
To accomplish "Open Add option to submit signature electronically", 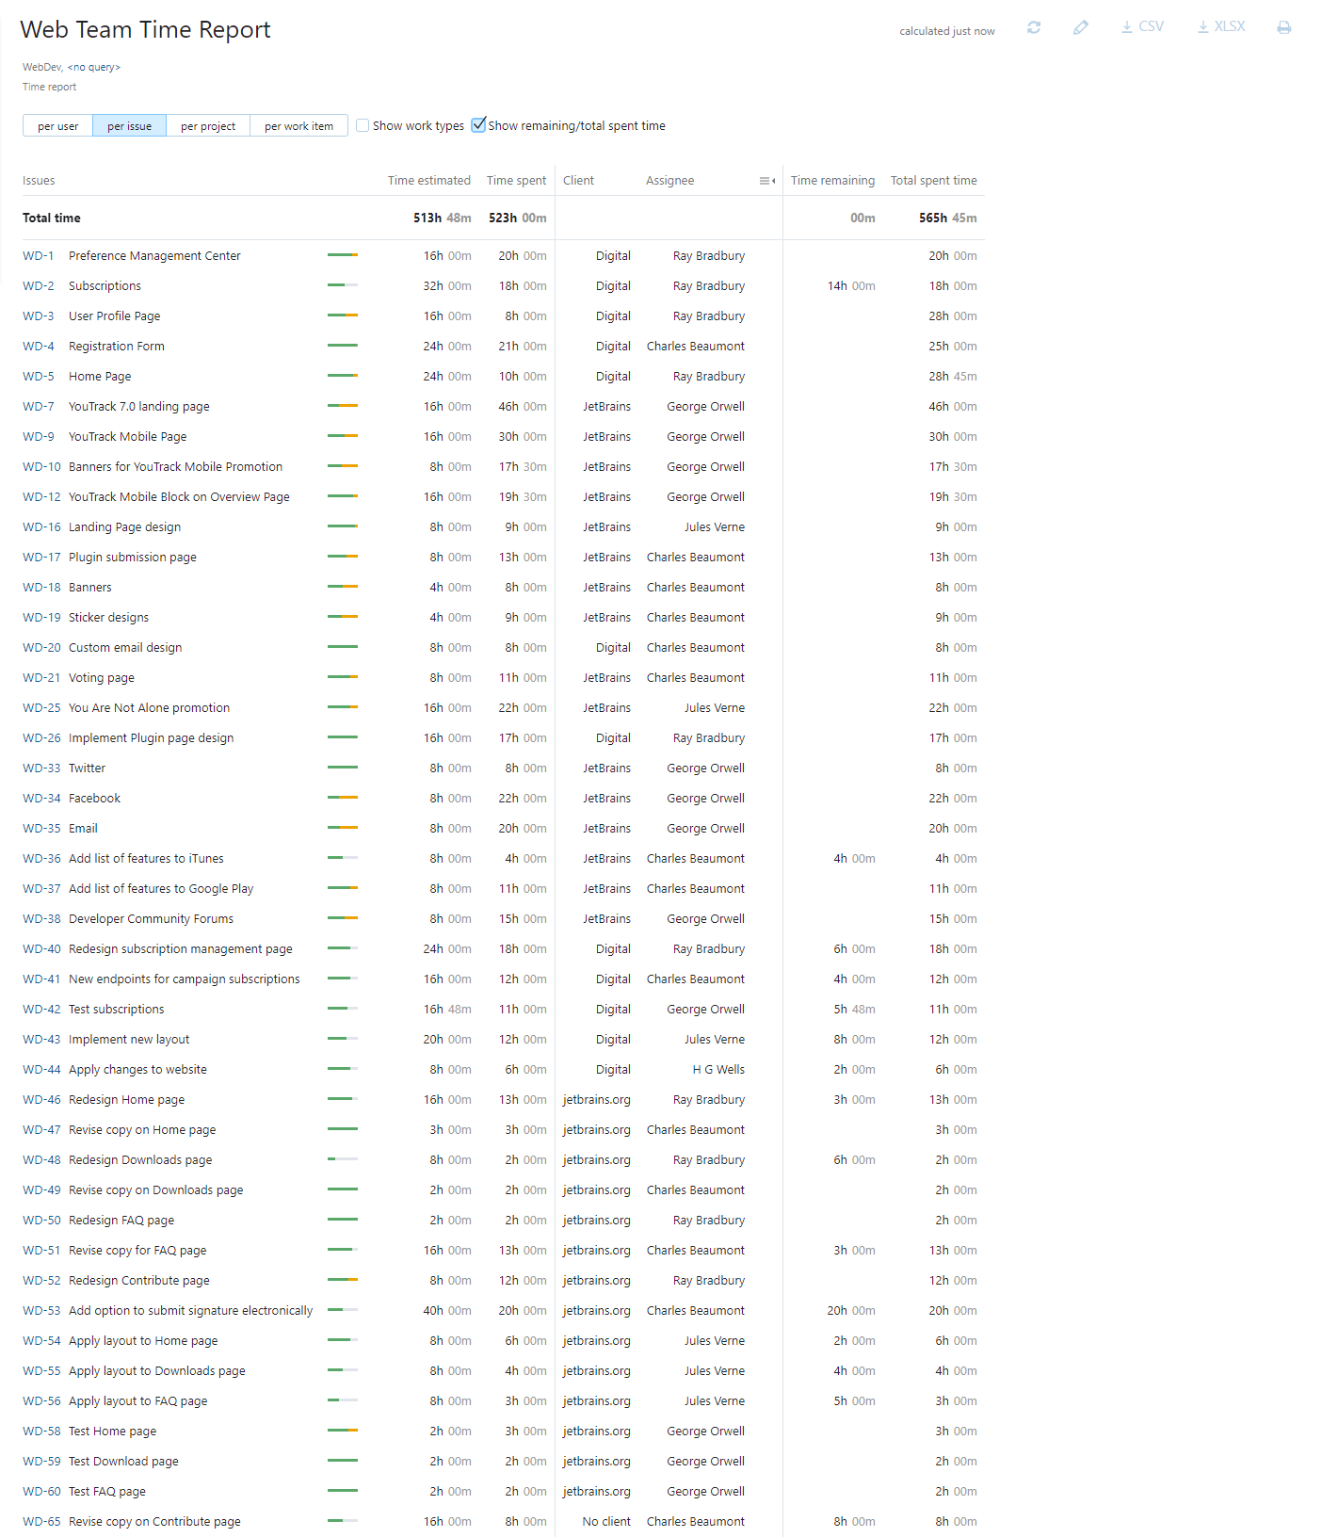I will [x=190, y=1311].
